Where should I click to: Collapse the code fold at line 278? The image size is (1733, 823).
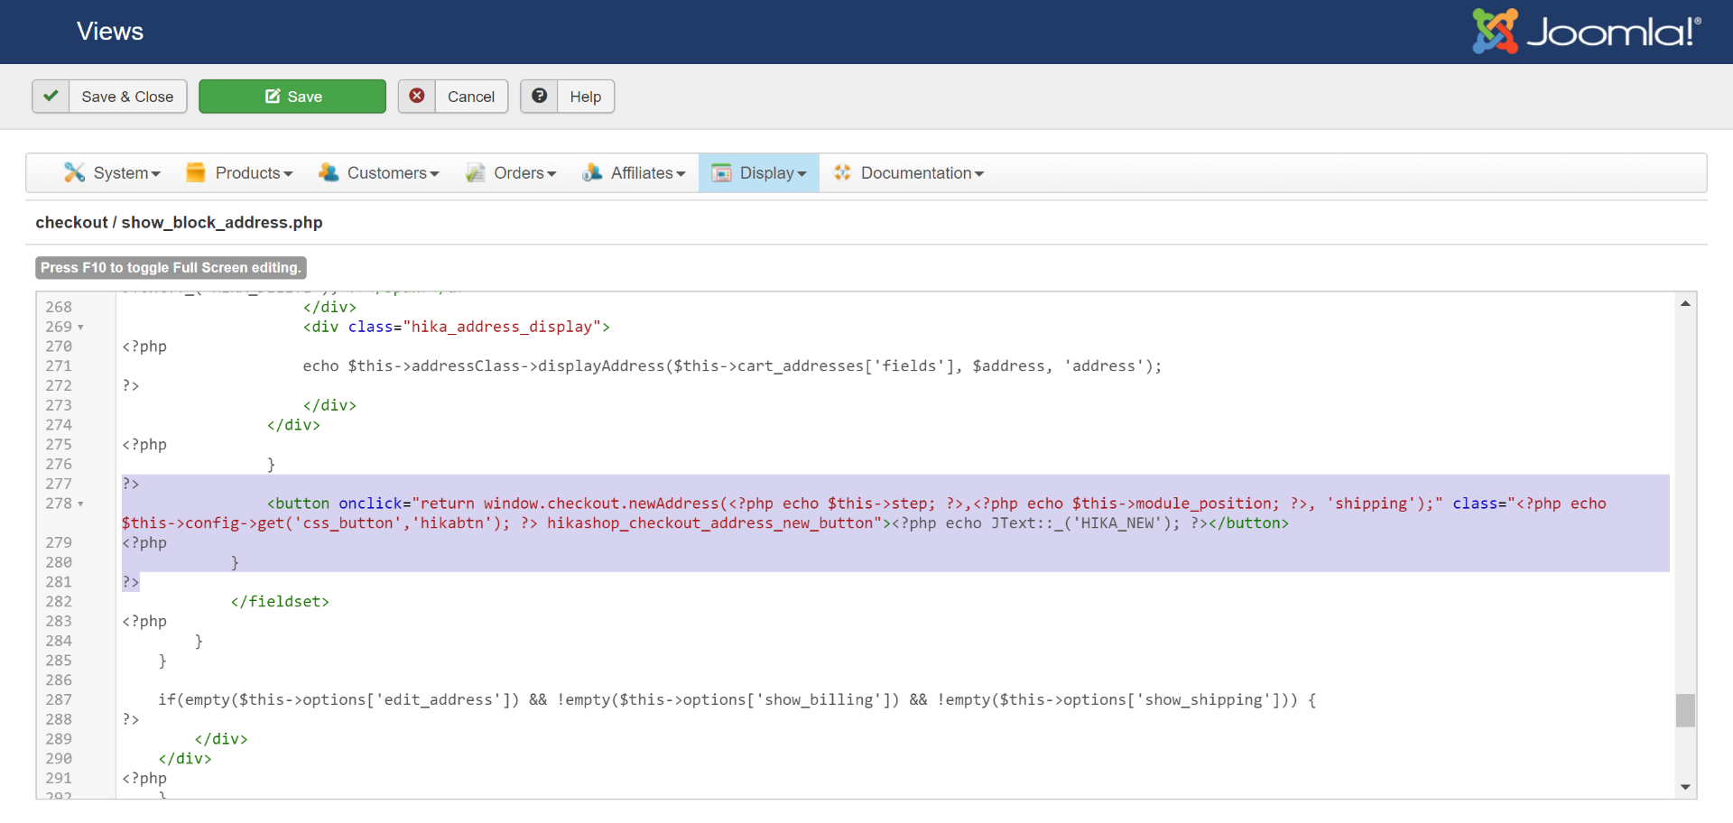(80, 504)
